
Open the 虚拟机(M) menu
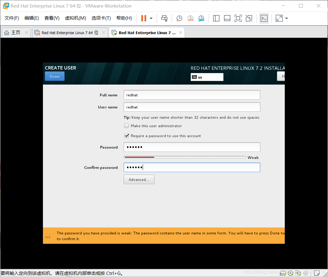pyautogui.click(x=75, y=18)
